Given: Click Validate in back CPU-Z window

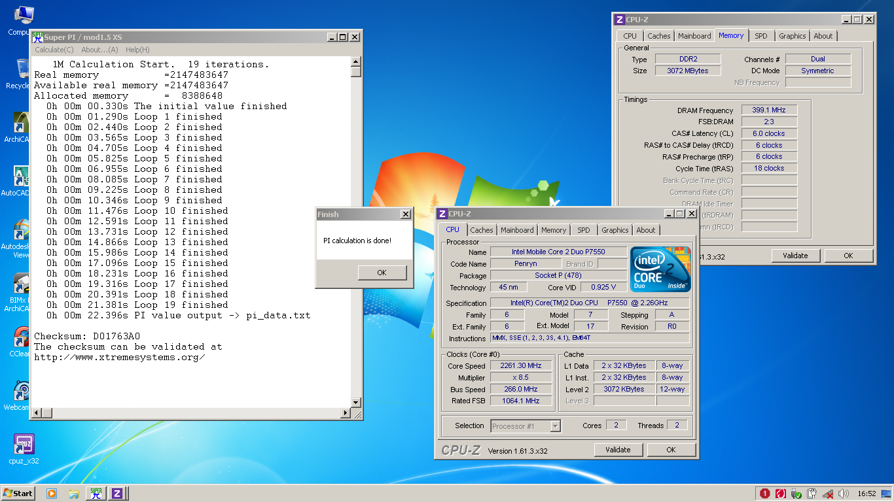Looking at the screenshot, I should [x=796, y=256].
